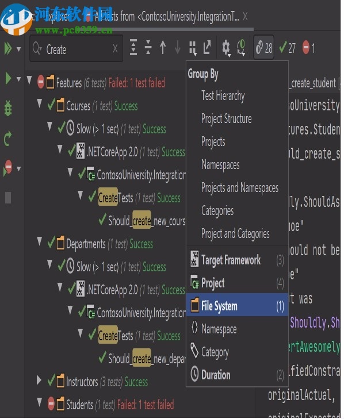Choose Categories grouping preset

click(x=217, y=211)
